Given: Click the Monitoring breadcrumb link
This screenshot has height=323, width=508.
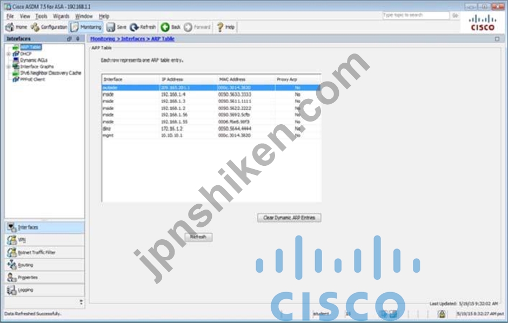Looking at the screenshot, I should pos(102,39).
